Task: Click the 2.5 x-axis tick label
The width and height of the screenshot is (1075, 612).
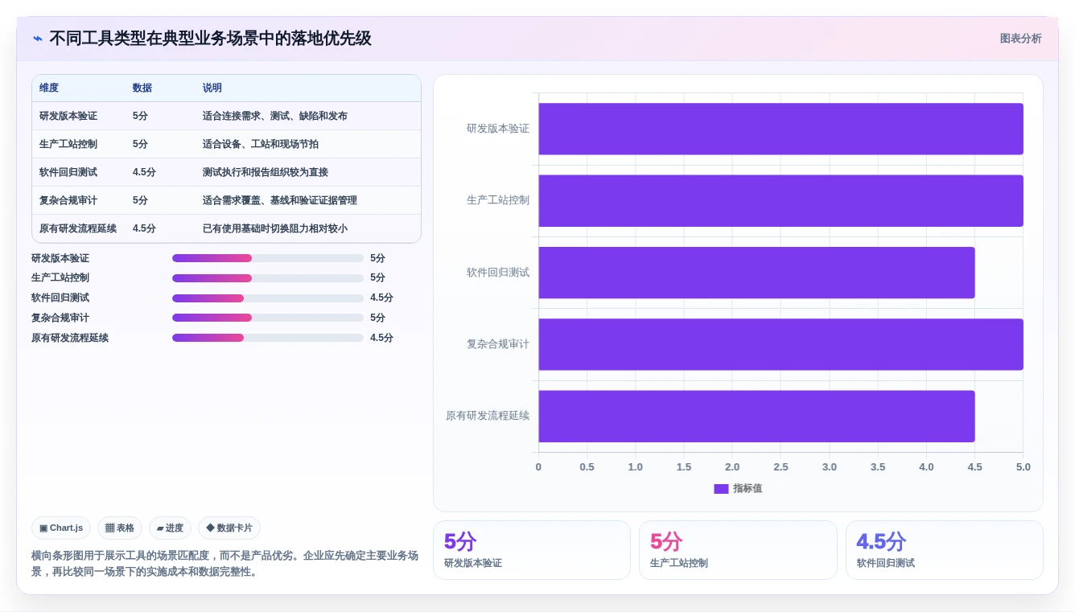Action: coord(781,467)
